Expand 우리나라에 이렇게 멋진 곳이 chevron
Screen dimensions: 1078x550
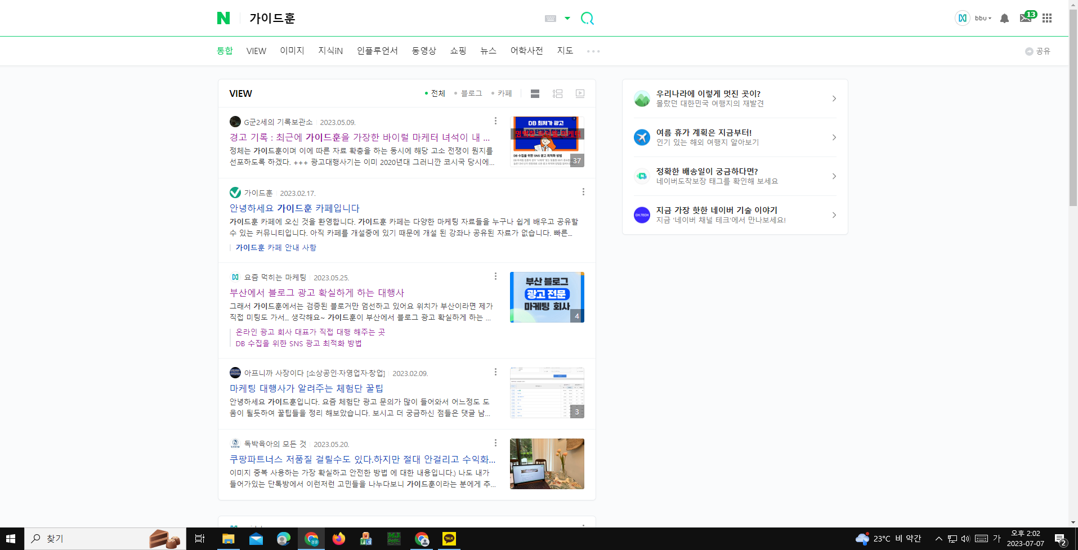(x=834, y=99)
